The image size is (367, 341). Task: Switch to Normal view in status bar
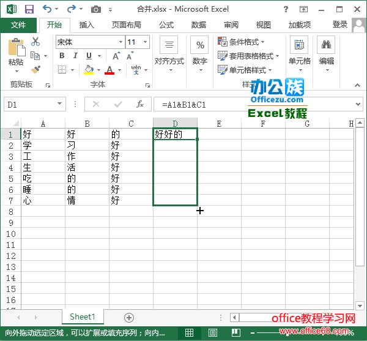(x=189, y=332)
